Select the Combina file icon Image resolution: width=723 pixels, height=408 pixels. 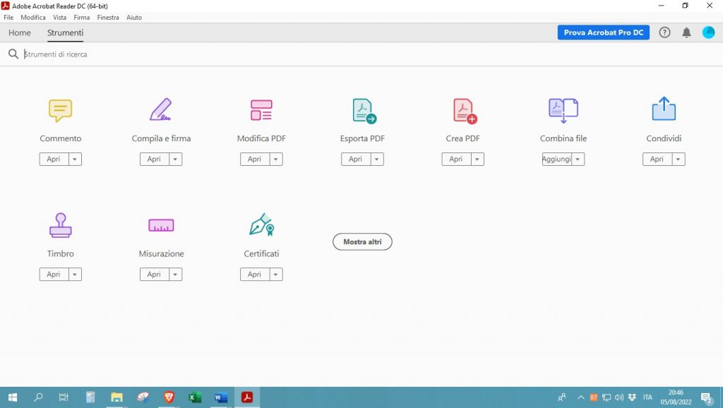point(563,109)
